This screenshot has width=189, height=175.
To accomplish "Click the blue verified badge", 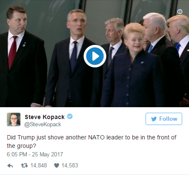I will [70, 117].
